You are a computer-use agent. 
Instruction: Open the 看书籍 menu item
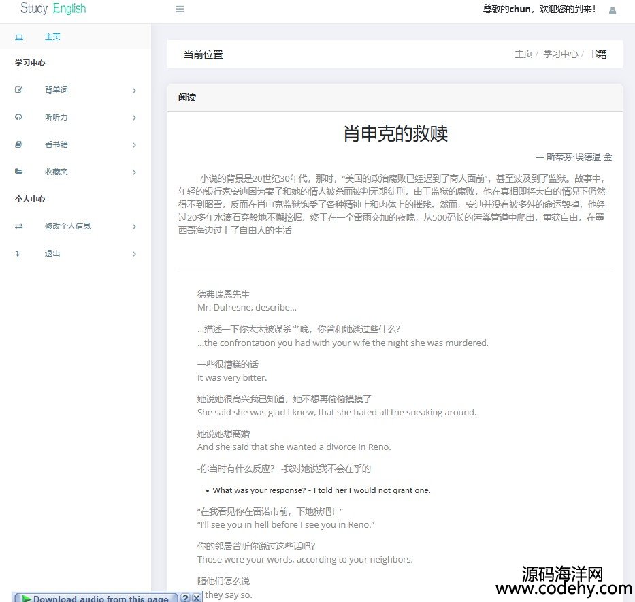[x=76, y=144]
